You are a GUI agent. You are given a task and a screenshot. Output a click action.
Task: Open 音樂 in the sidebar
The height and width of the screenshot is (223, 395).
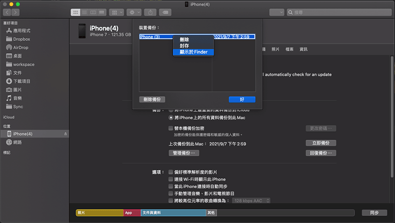(x=14, y=98)
